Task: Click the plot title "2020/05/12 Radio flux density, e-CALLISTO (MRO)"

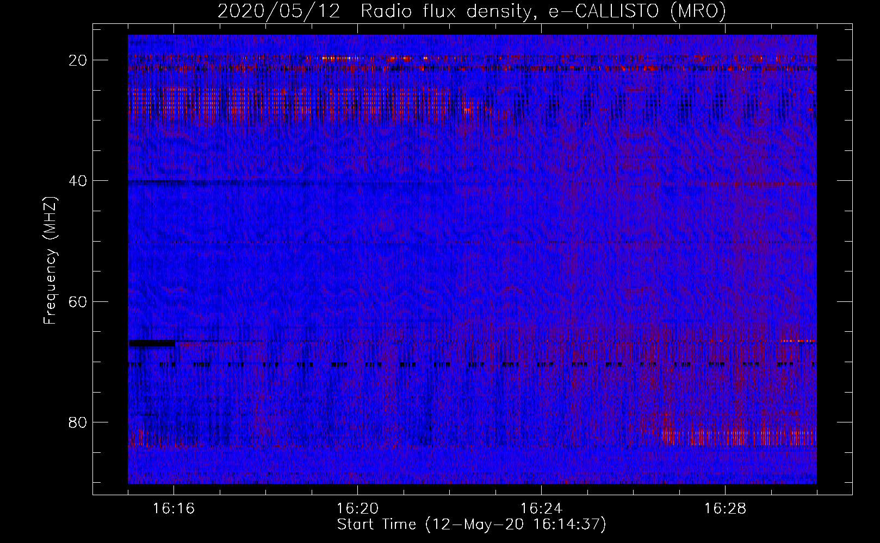Action: pos(472,11)
